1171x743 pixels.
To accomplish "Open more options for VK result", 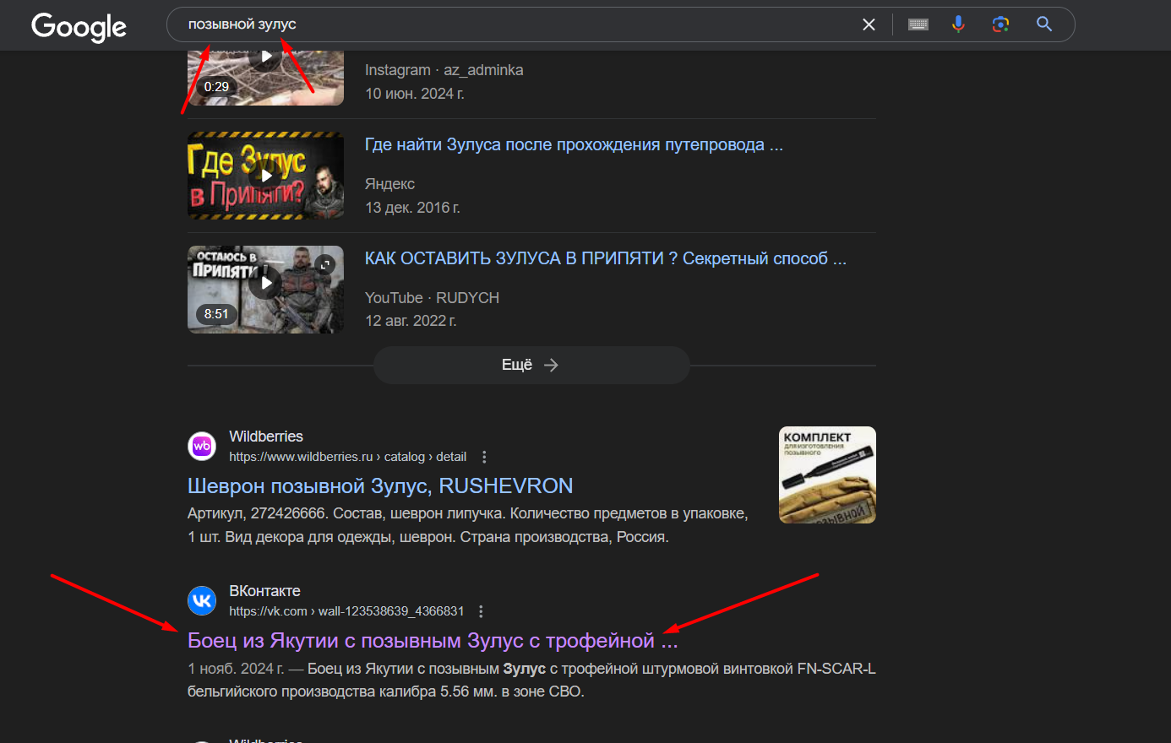I will (x=481, y=611).
